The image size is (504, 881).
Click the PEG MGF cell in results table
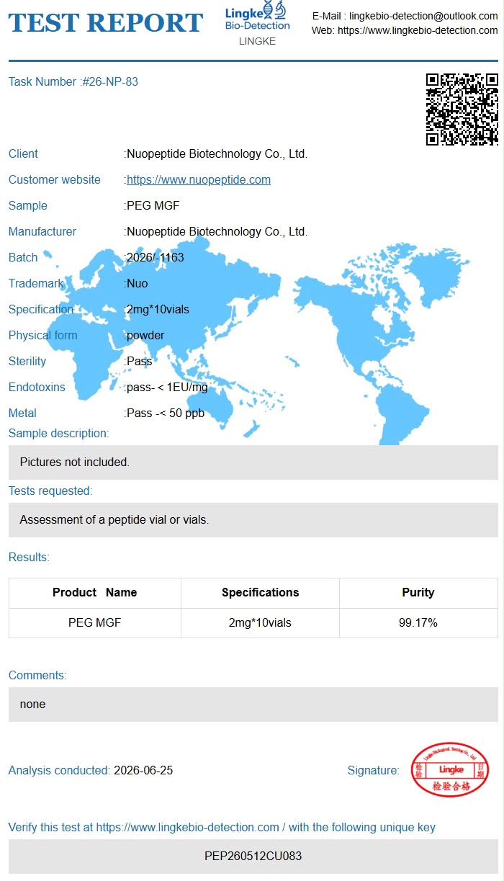[95, 622]
